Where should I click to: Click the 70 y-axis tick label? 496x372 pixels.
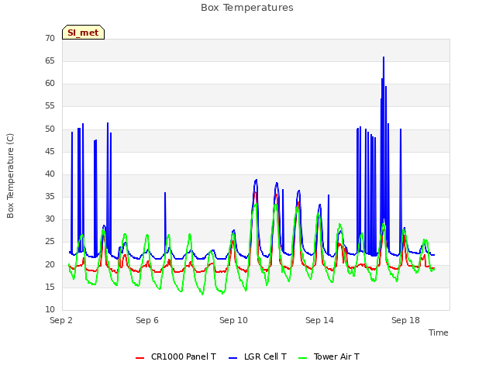click(50, 38)
